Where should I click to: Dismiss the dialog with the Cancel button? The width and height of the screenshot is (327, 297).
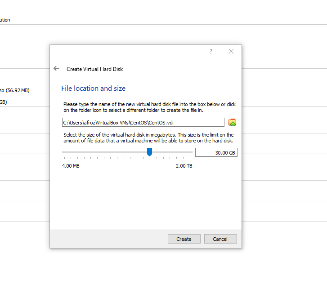pos(220,239)
